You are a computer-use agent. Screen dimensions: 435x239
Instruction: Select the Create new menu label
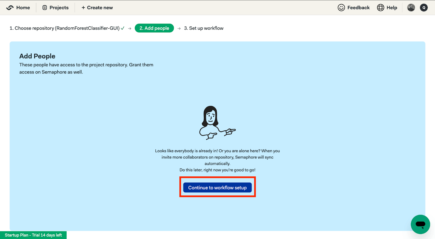click(x=100, y=8)
